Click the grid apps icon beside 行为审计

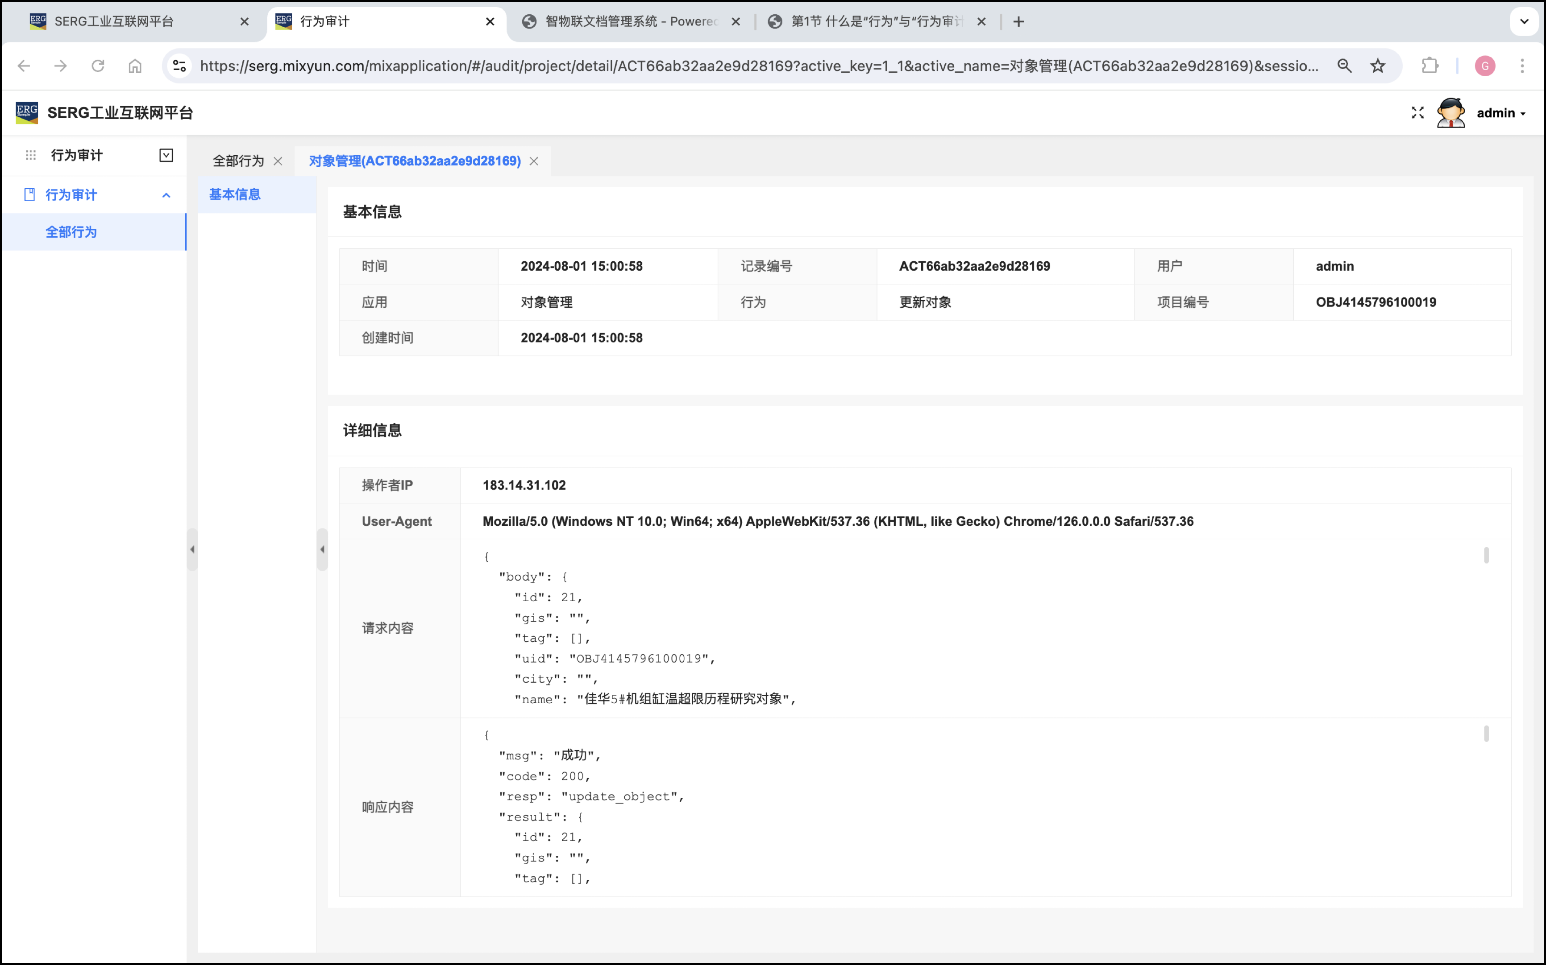coord(31,155)
